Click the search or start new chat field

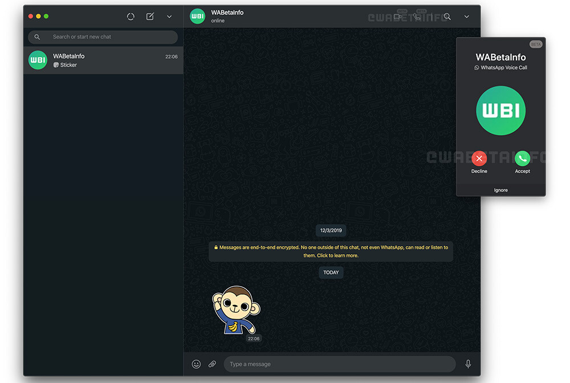(x=108, y=37)
